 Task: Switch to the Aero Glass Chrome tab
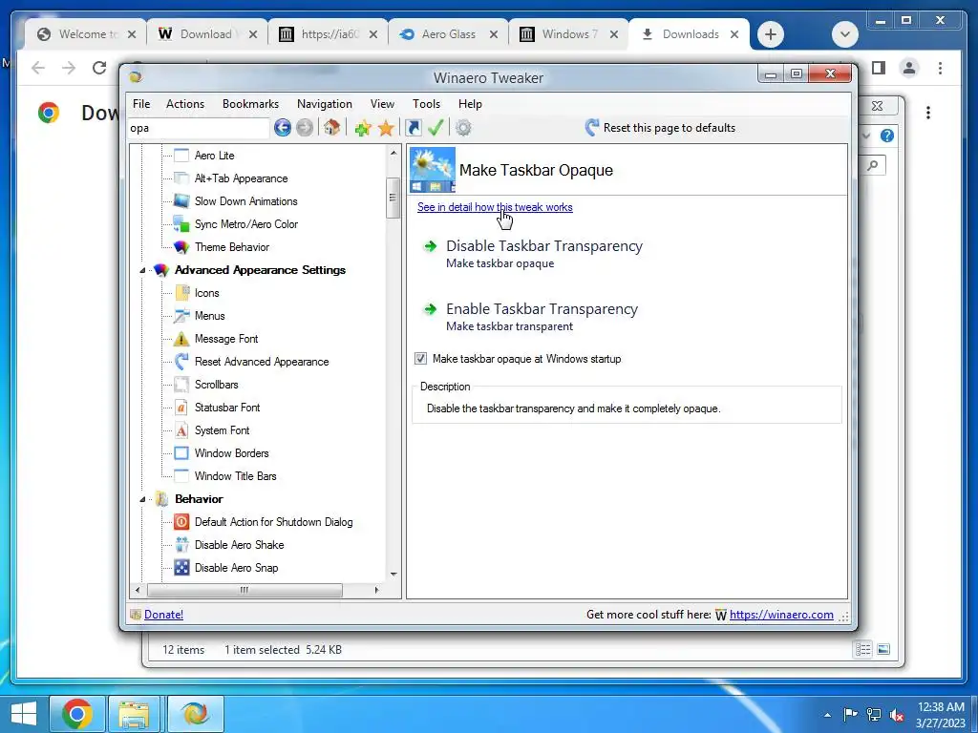pyautogui.click(x=449, y=34)
